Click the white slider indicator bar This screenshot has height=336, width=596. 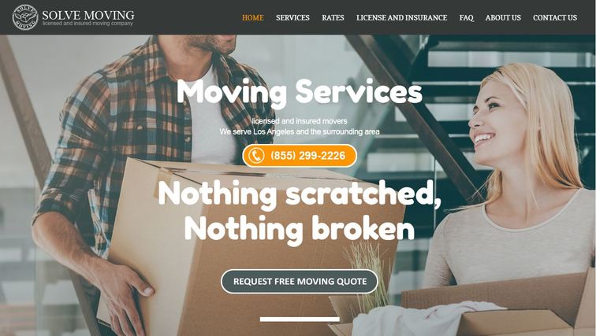coord(300,319)
